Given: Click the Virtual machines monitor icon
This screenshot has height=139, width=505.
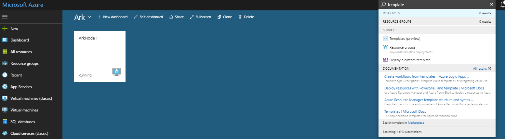Looking at the screenshot, I should (5, 110).
